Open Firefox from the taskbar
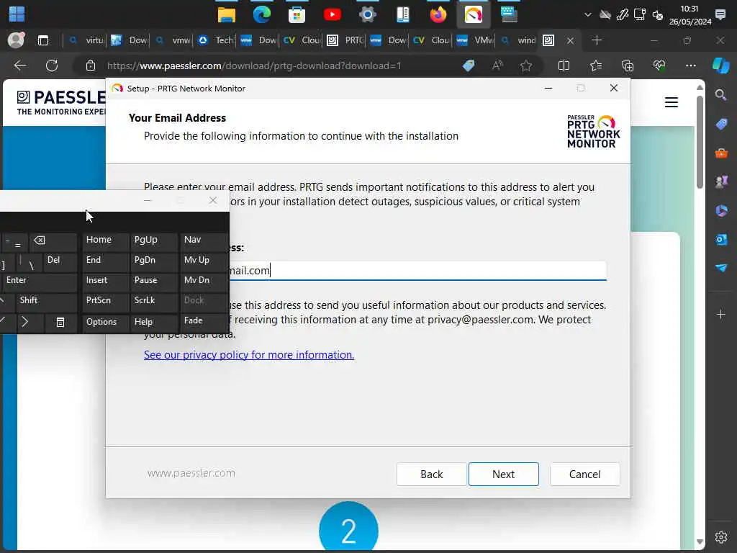Image resolution: width=737 pixels, height=553 pixels. point(438,14)
